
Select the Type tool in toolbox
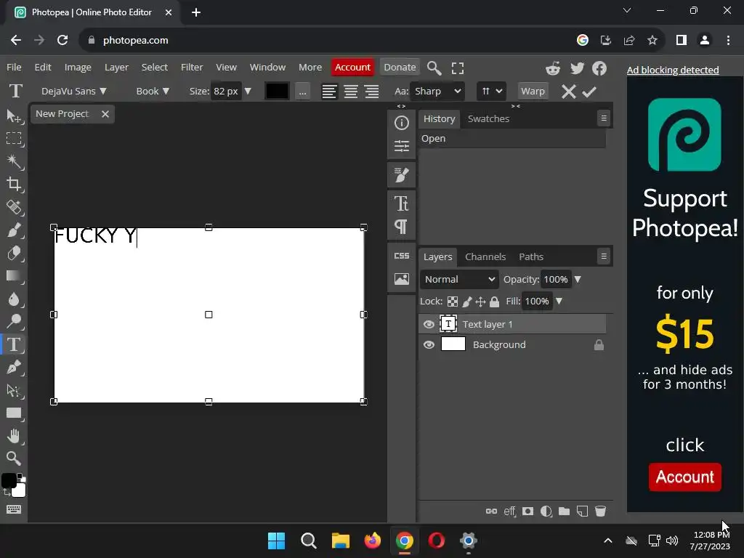(13, 344)
